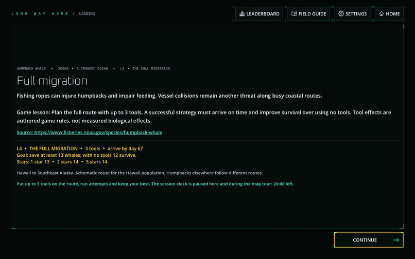Click the CONTINUE label
Viewport: 415px width, 259px height.
365,240
